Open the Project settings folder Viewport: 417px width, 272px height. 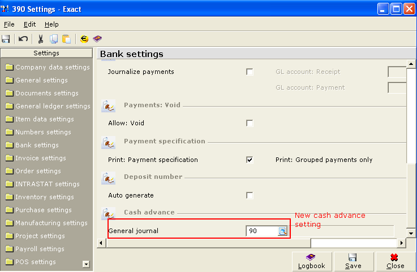click(35, 236)
